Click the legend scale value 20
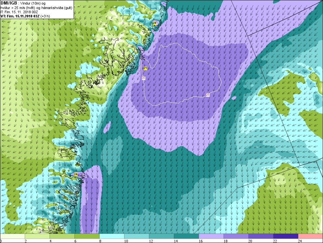 pyautogui.click(x=250, y=241)
